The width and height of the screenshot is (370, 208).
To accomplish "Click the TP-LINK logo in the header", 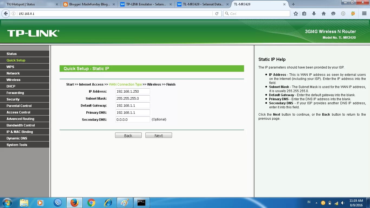I will (33, 33).
